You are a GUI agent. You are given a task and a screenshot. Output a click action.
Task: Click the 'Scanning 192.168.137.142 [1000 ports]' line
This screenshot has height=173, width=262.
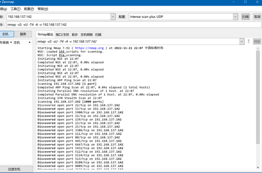pyautogui.click(x=70, y=101)
